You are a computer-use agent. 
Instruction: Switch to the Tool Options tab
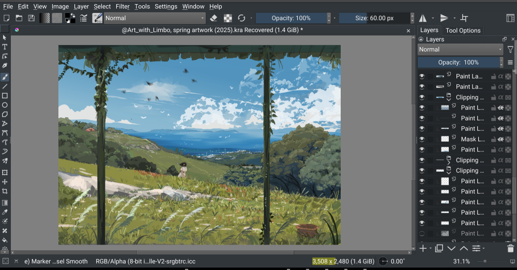463,31
